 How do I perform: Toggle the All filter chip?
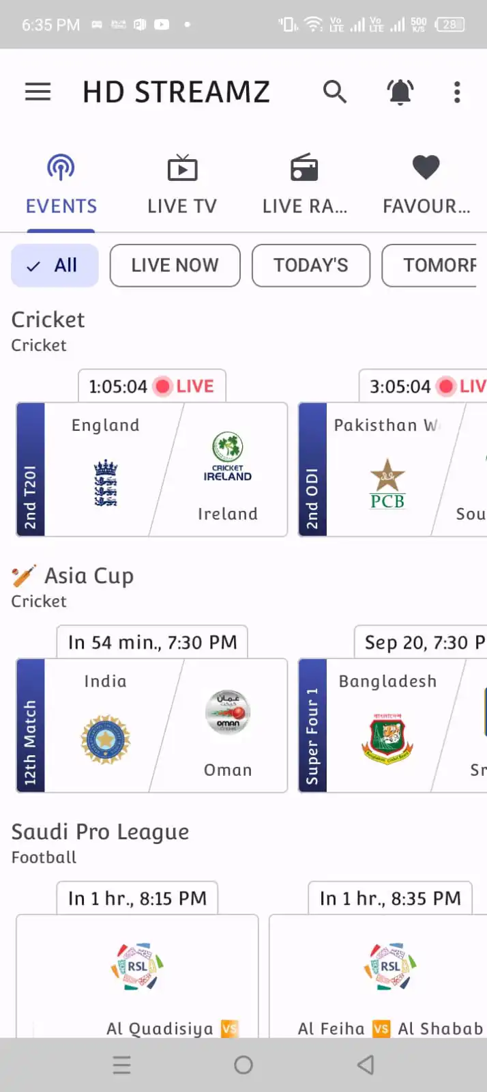click(55, 266)
